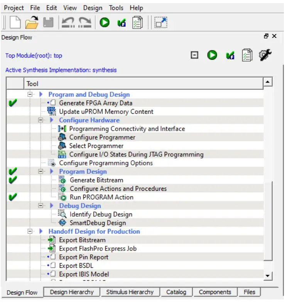Select the Design Flow bottom tab
Image resolution: width=292 pixels, height=306 pixels.
tap(22, 293)
